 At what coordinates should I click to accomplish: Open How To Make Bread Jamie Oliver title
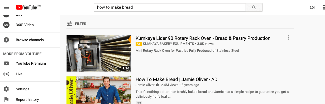[176, 79]
